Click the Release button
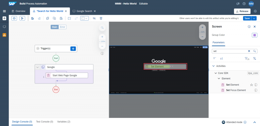The width and height of the screenshot is (260, 126). coord(242,11)
